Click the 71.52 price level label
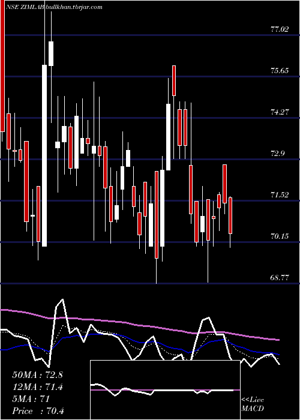Image resolution: width=300 pixels, height=420 pixels. (280, 195)
